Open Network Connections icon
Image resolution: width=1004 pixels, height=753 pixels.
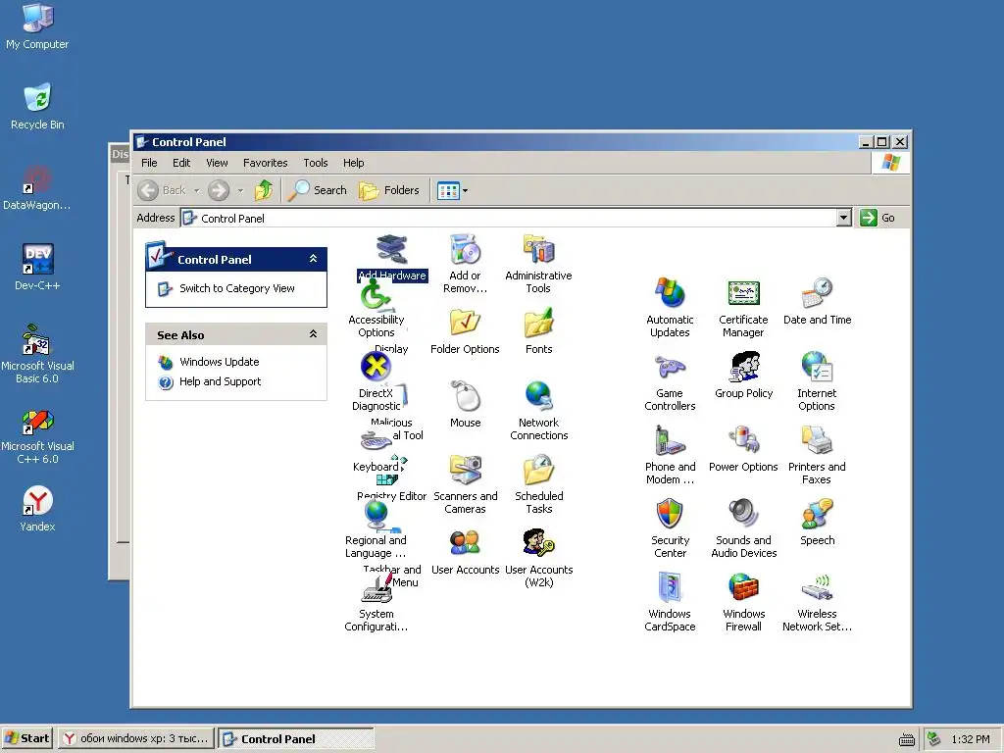pyautogui.click(x=538, y=396)
